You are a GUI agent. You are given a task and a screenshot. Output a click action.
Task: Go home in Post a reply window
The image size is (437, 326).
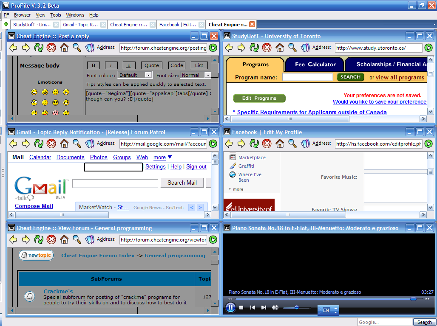pos(64,48)
